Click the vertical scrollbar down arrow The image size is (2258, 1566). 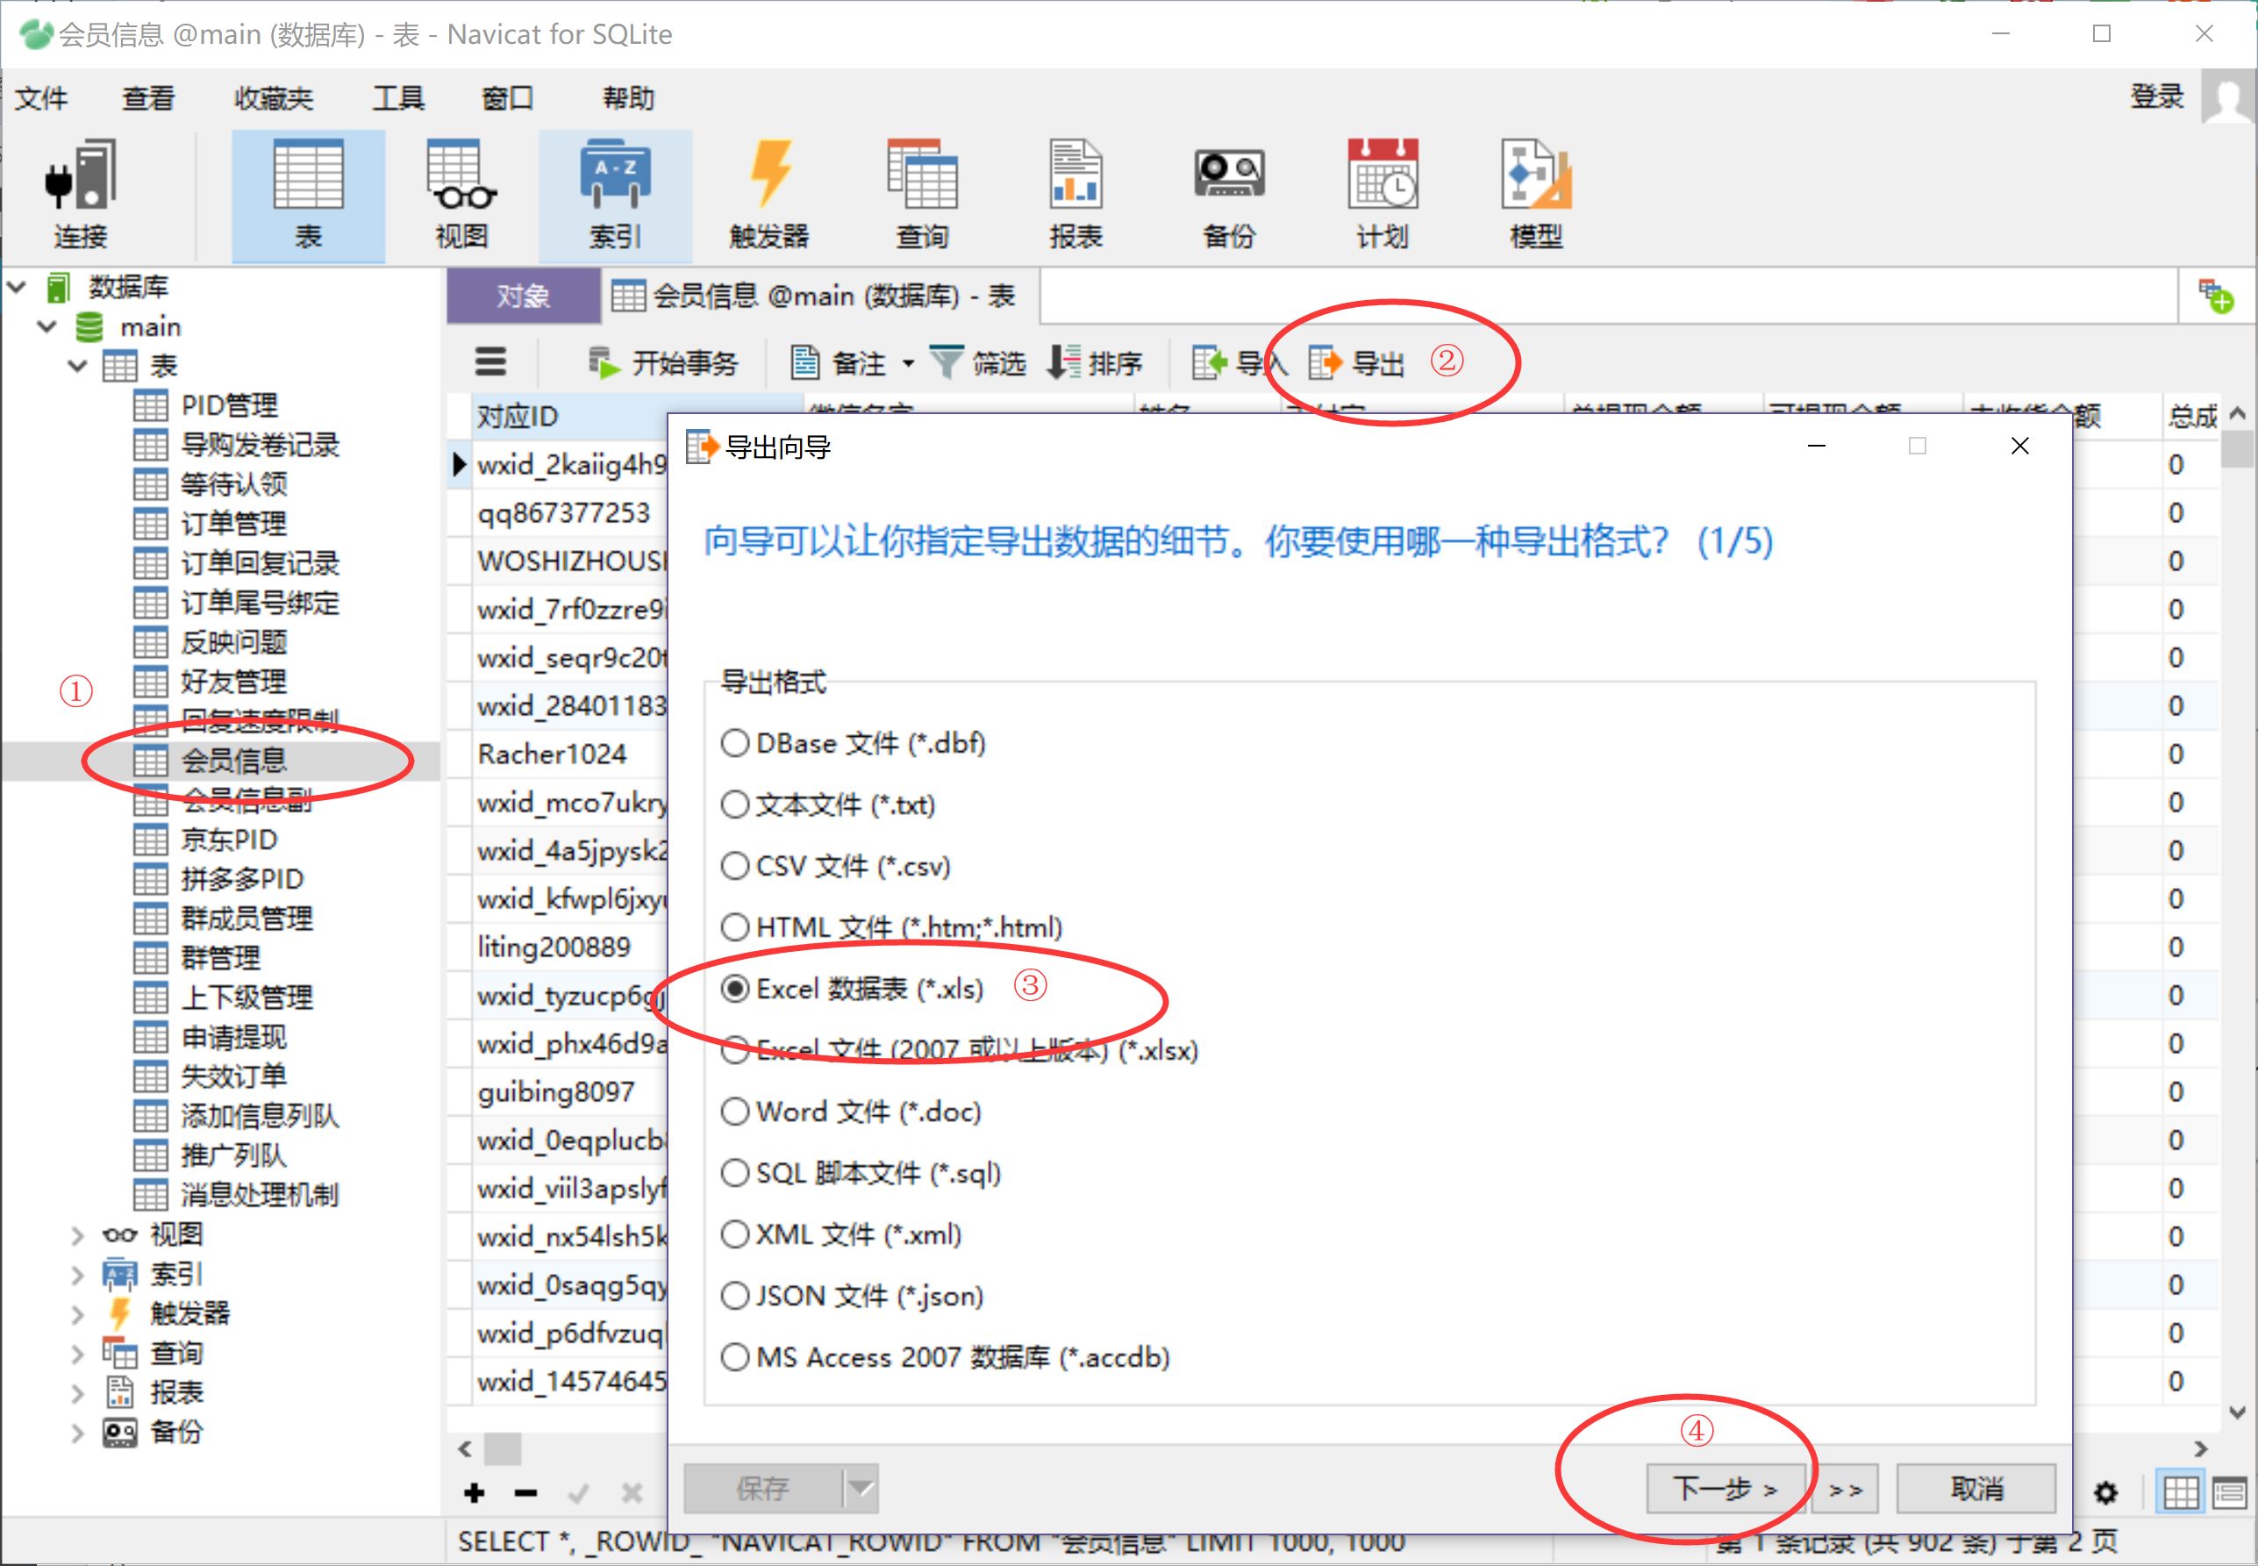click(x=2236, y=1413)
